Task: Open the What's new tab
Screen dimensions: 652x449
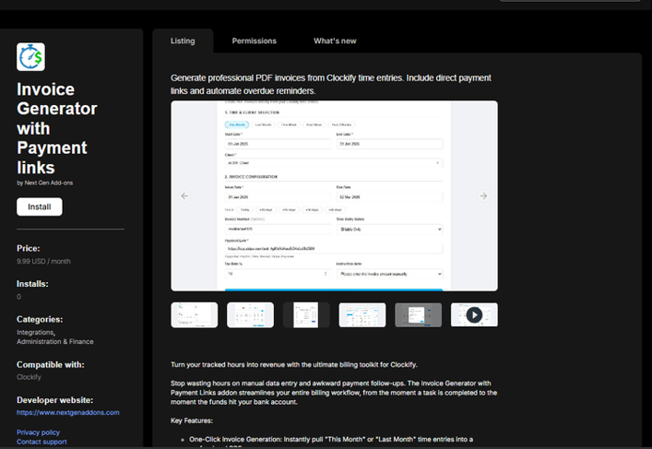Action: pyautogui.click(x=335, y=41)
